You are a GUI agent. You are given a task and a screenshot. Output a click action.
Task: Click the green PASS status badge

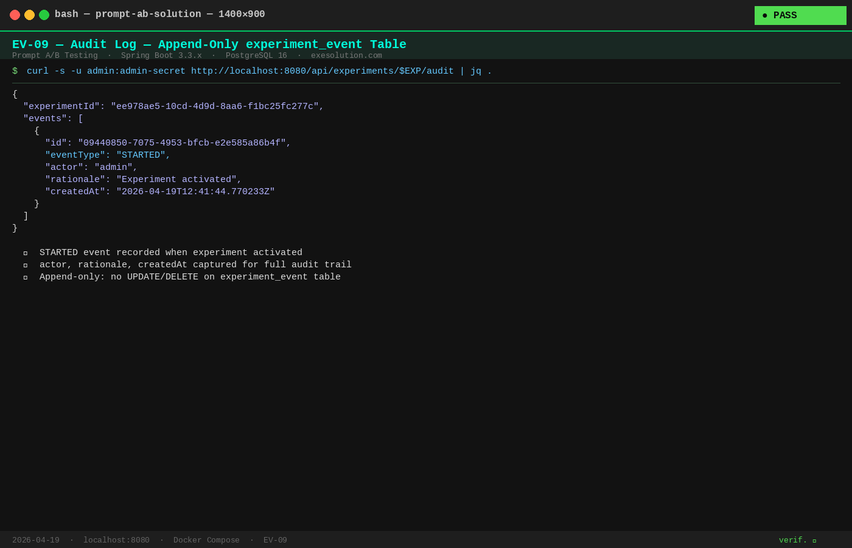[800, 16]
